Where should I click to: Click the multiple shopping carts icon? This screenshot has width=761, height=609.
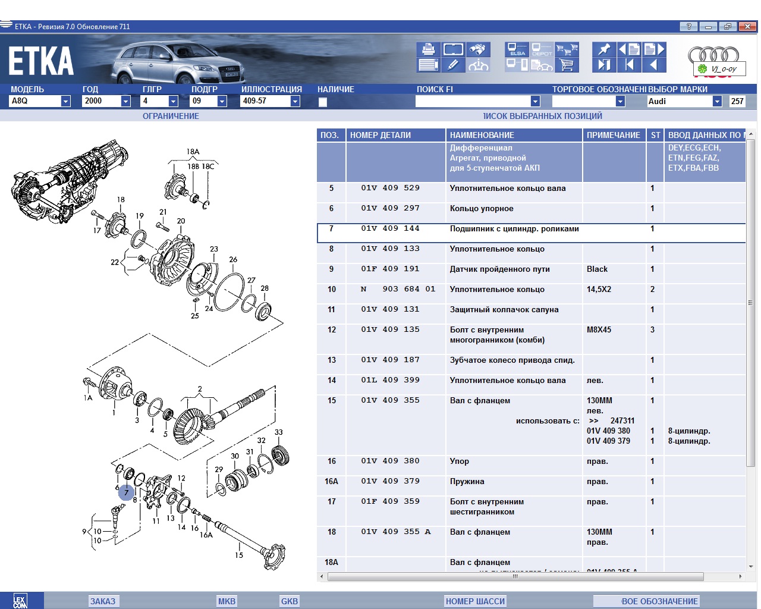pyautogui.click(x=567, y=49)
